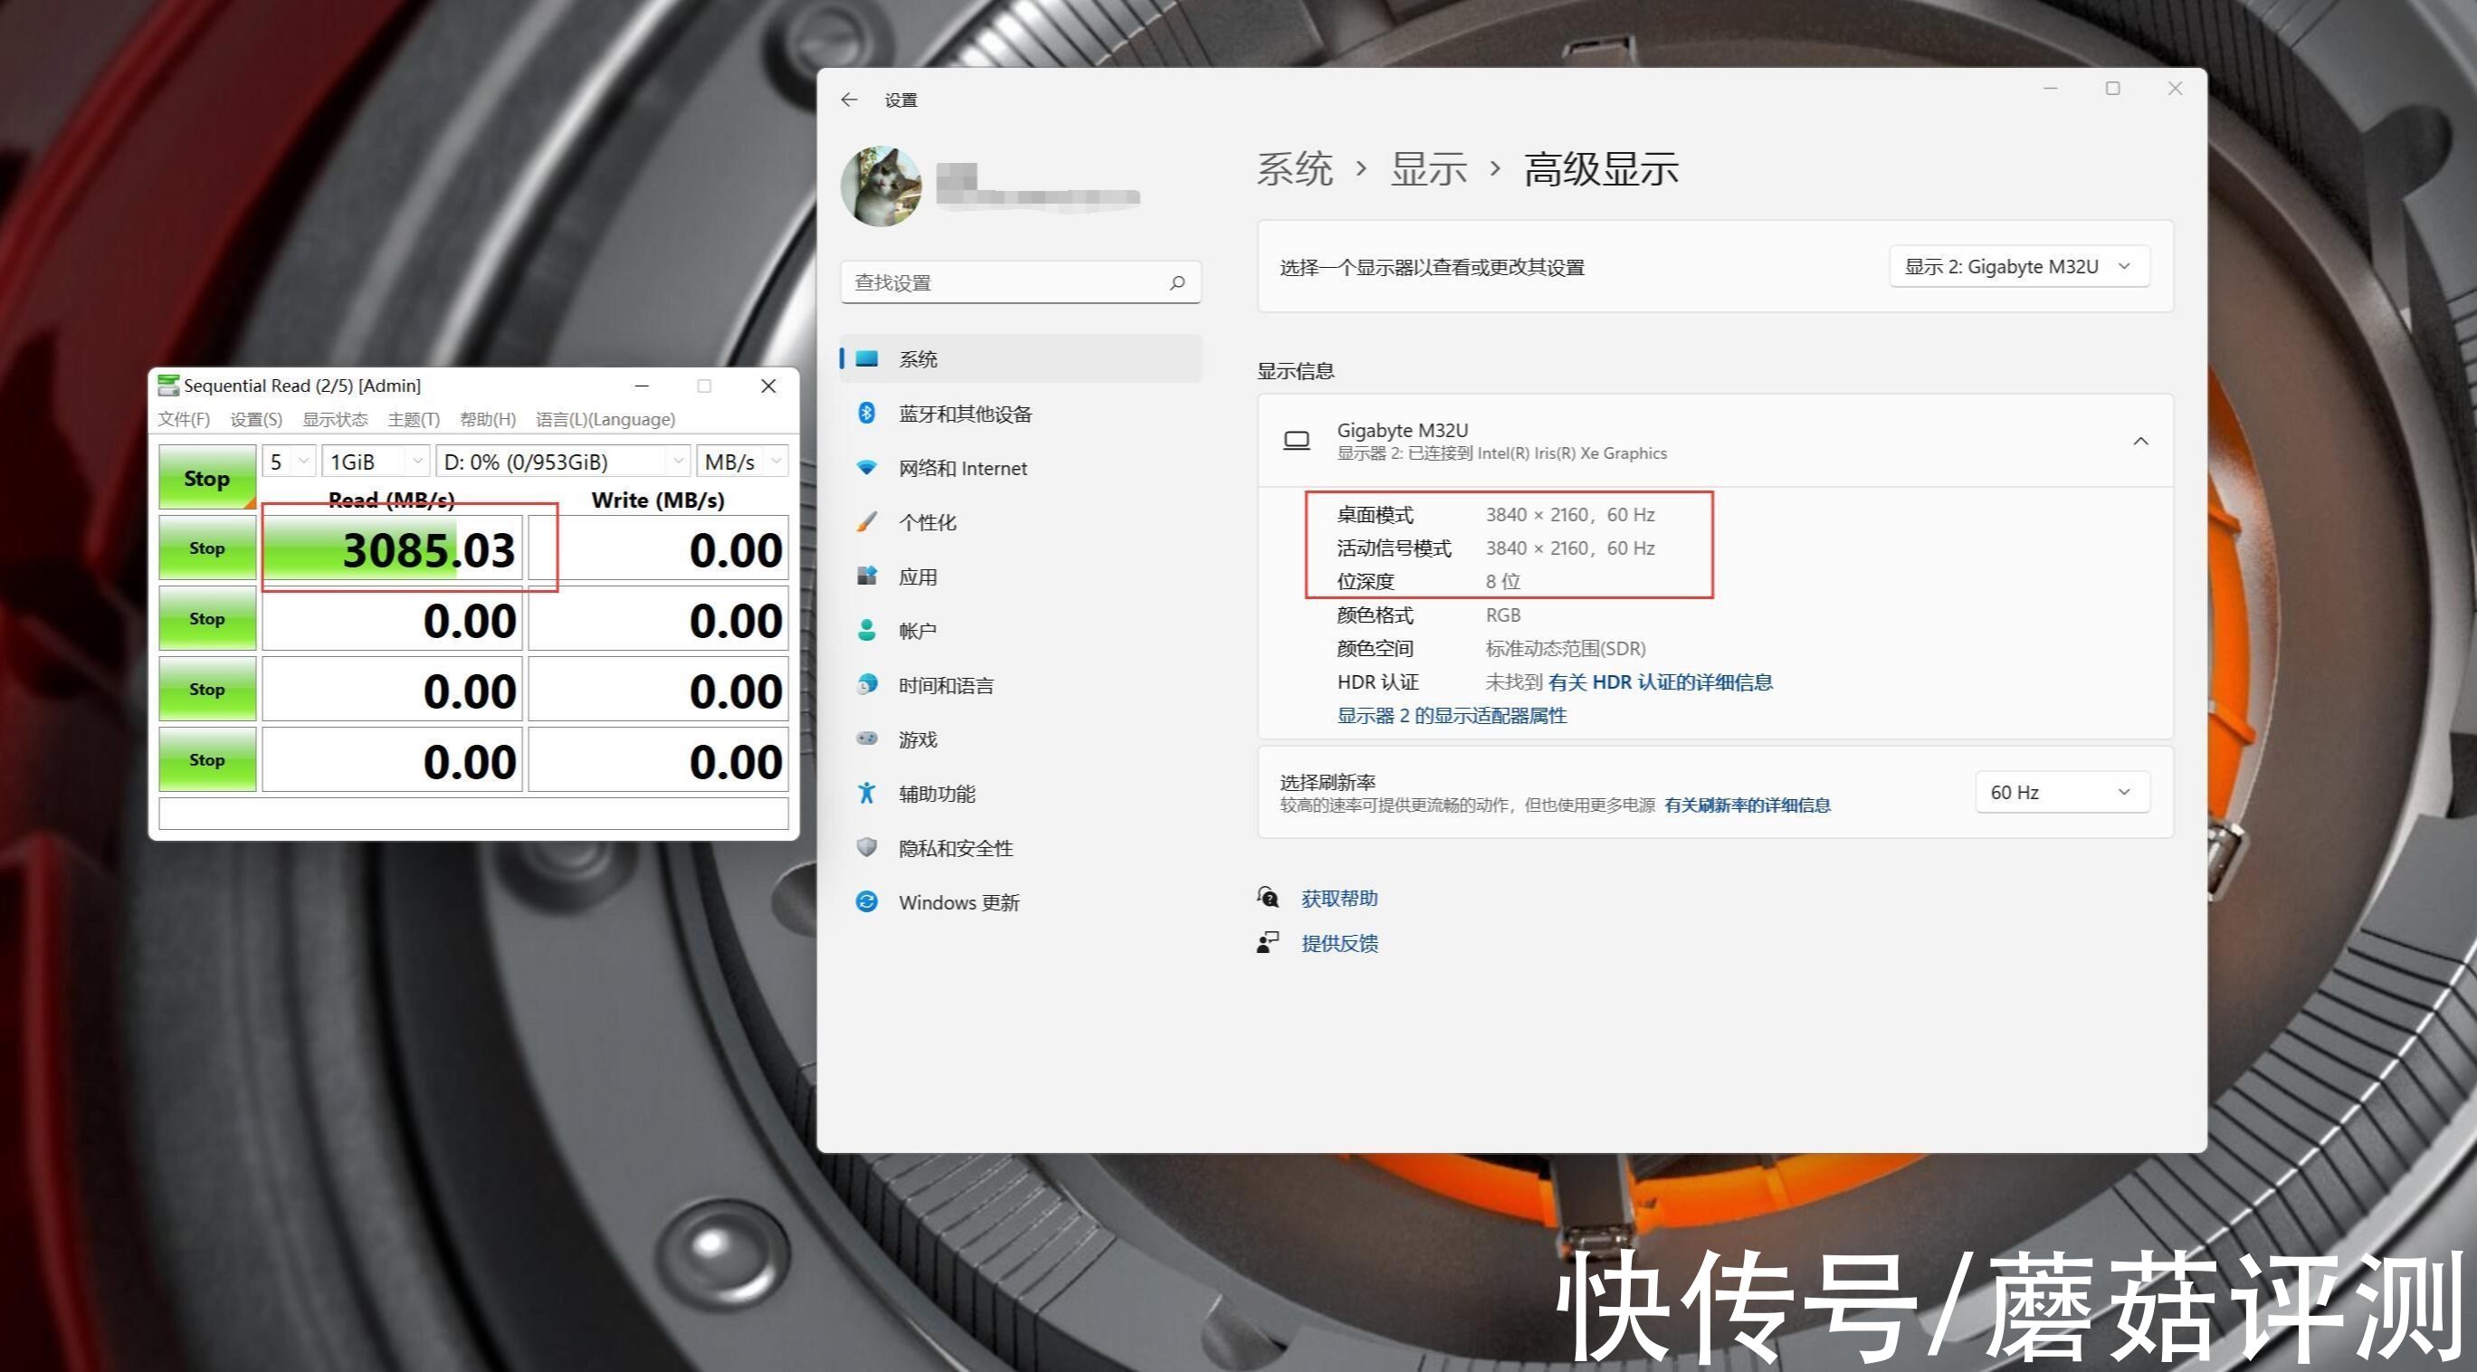Image resolution: width=2477 pixels, height=1372 pixels.
Task: Open link 显示器 2 的显示适配器属性
Action: click(x=1452, y=715)
